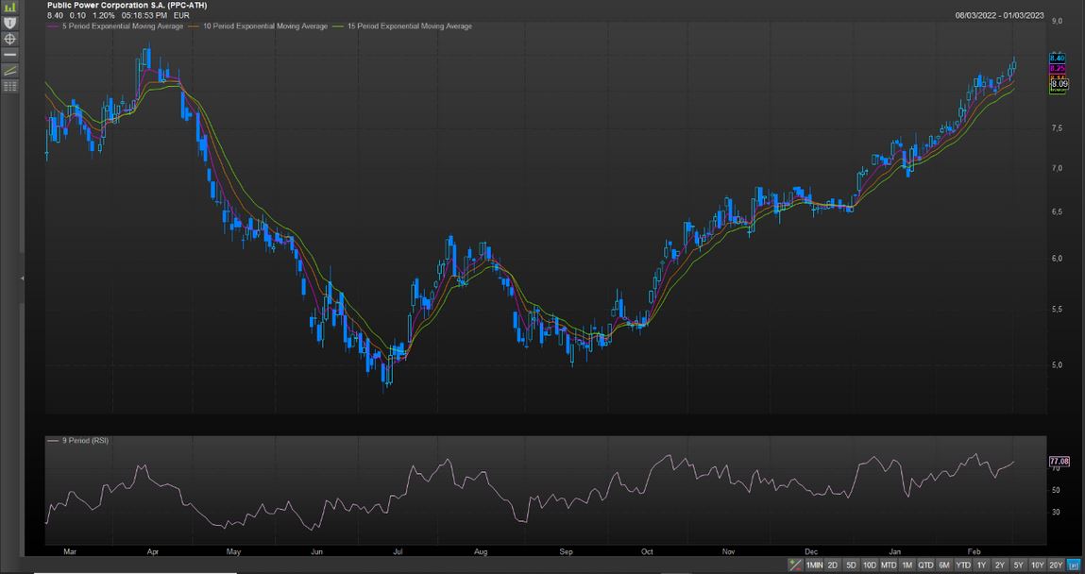
Task: Click the blue 8.40 price label on axis
Action: click(1058, 59)
